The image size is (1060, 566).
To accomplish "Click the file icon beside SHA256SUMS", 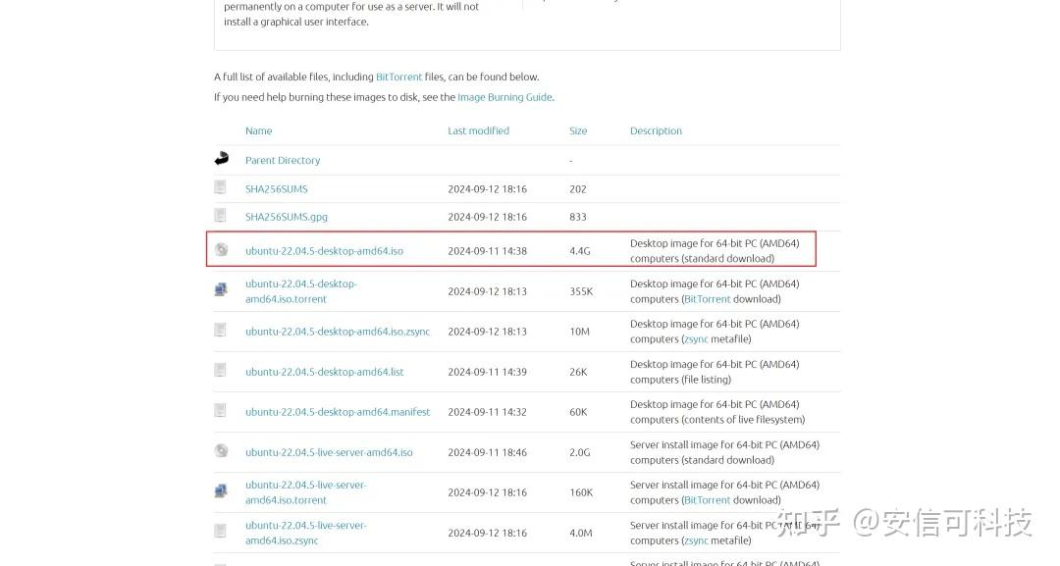I will point(221,187).
